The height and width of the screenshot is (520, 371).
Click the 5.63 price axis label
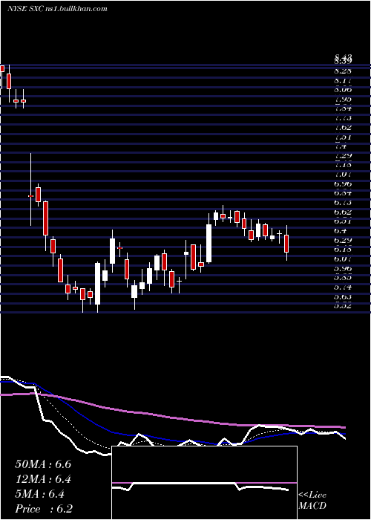coord(343,296)
